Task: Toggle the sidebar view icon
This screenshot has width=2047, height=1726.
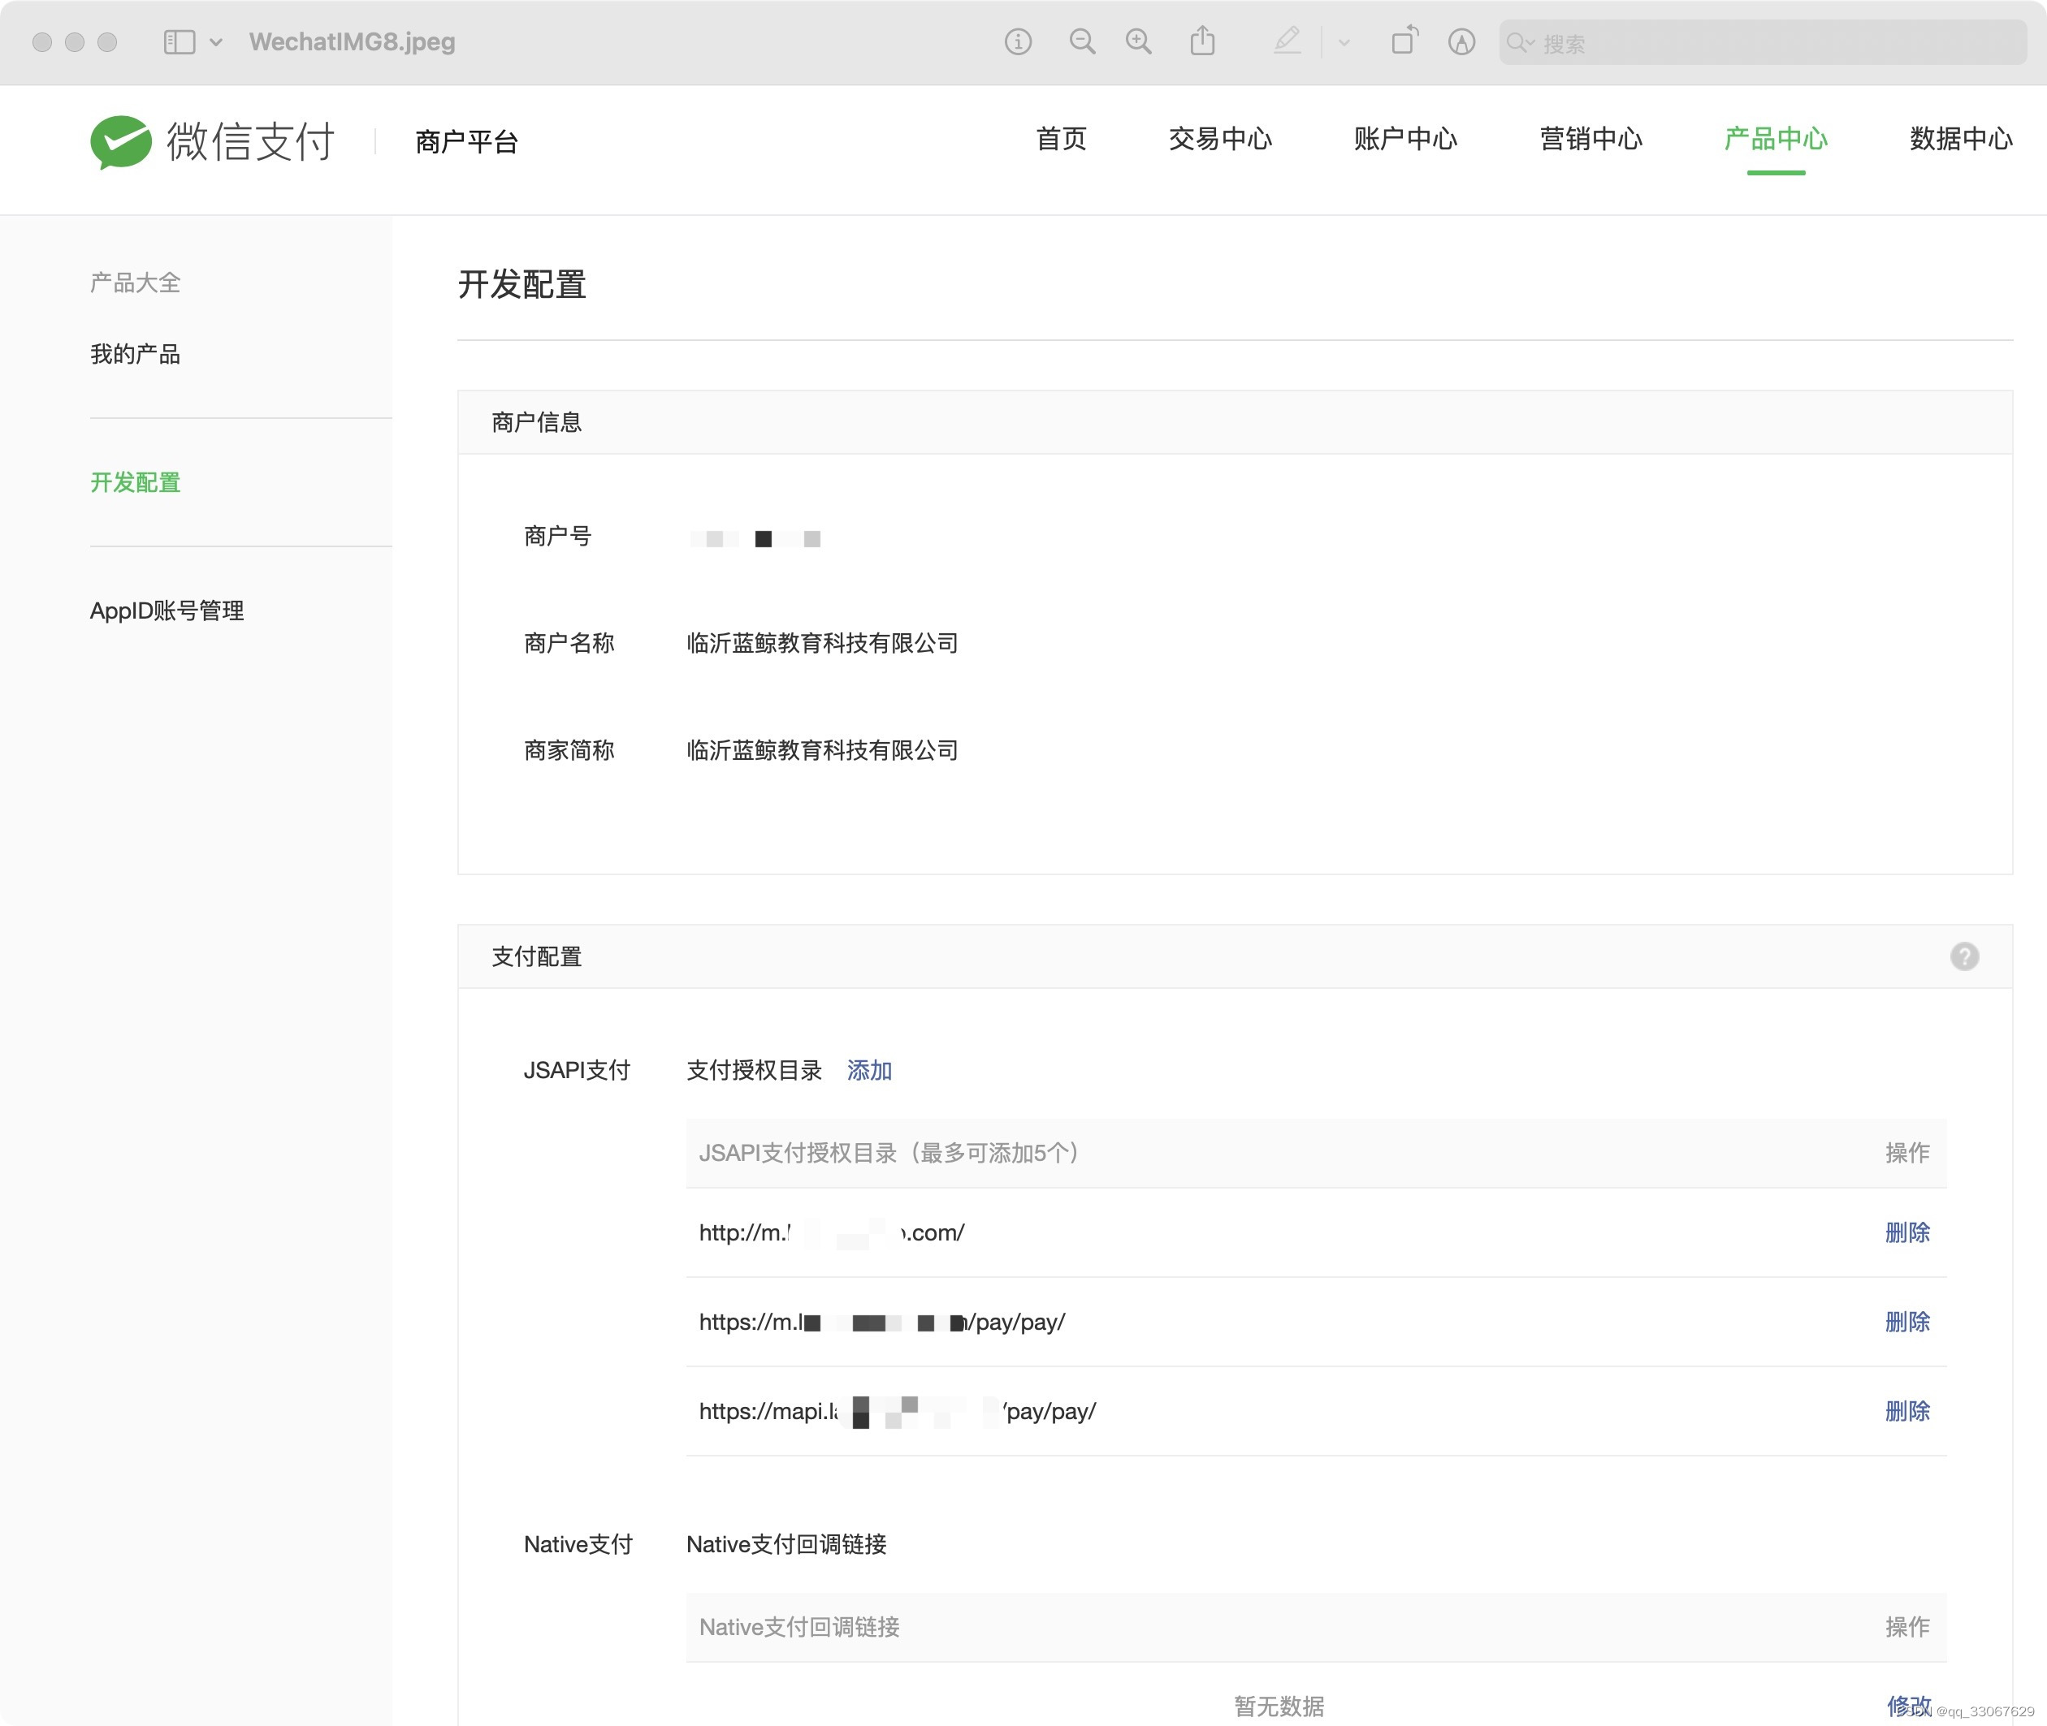Action: tap(180, 42)
